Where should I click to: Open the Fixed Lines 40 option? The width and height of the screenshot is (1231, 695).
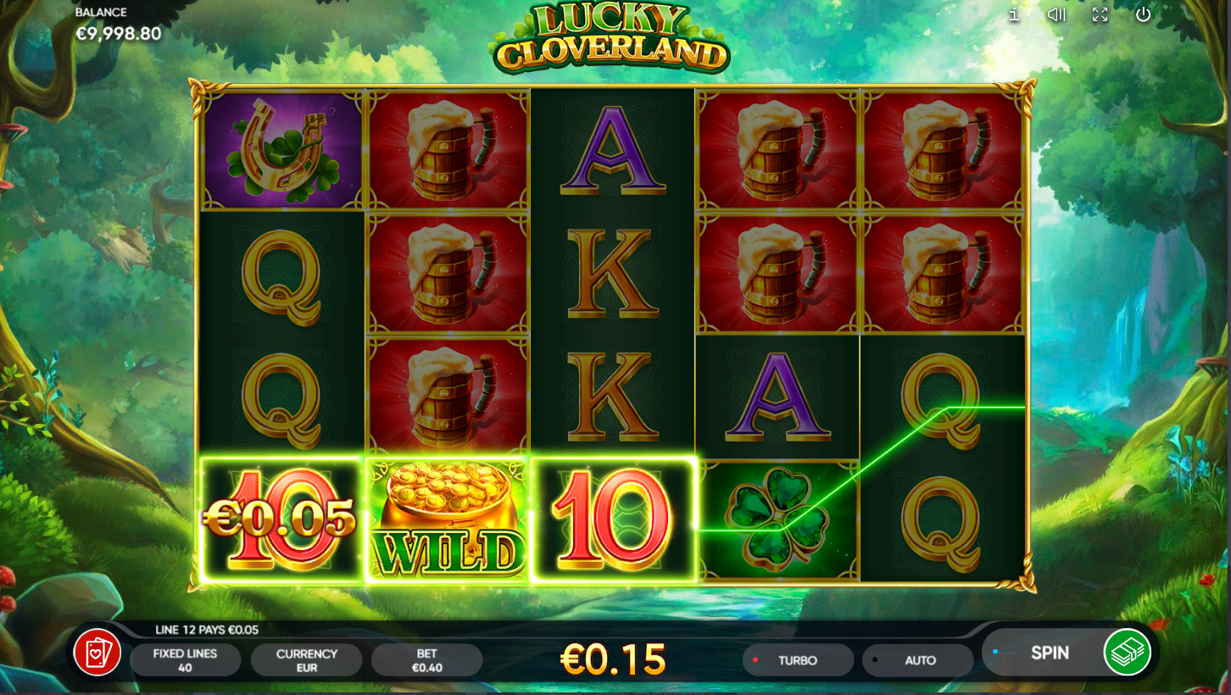[x=185, y=660]
